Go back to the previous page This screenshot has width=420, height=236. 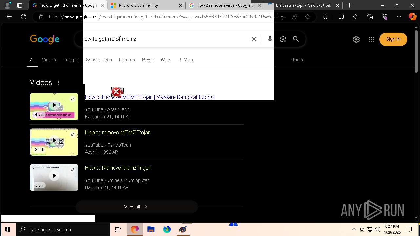9,17
